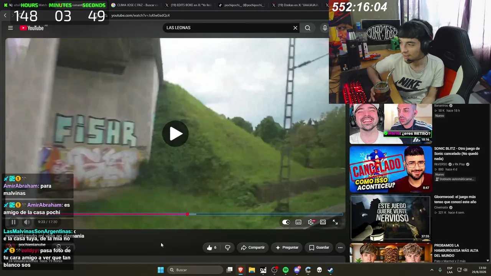Mute the video player volume
This screenshot has height=276, width=491.
[x=27, y=222]
